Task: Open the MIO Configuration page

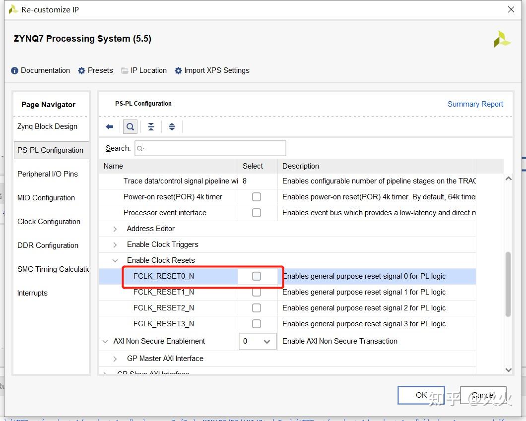Action: tap(46, 198)
